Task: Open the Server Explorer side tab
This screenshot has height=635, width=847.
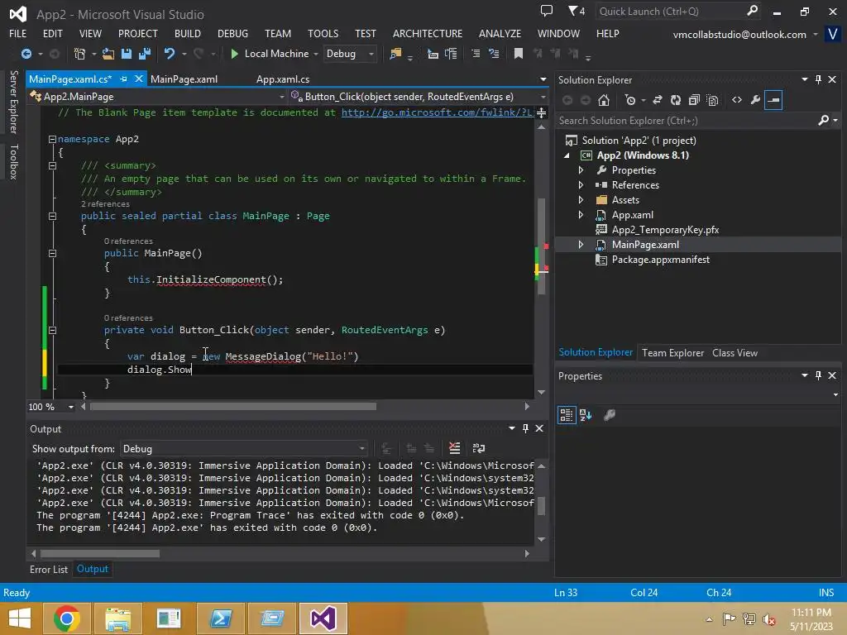Action: (x=14, y=102)
